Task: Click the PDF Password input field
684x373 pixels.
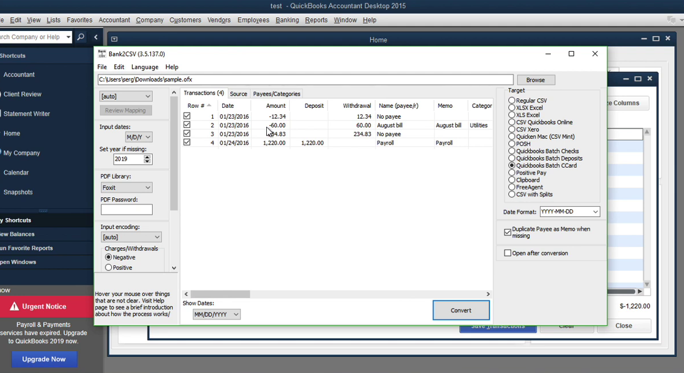Action: pyautogui.click(x=126, y=209)
